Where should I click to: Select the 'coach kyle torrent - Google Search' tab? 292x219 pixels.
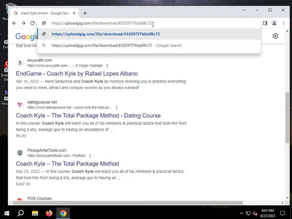click(44, 13)
